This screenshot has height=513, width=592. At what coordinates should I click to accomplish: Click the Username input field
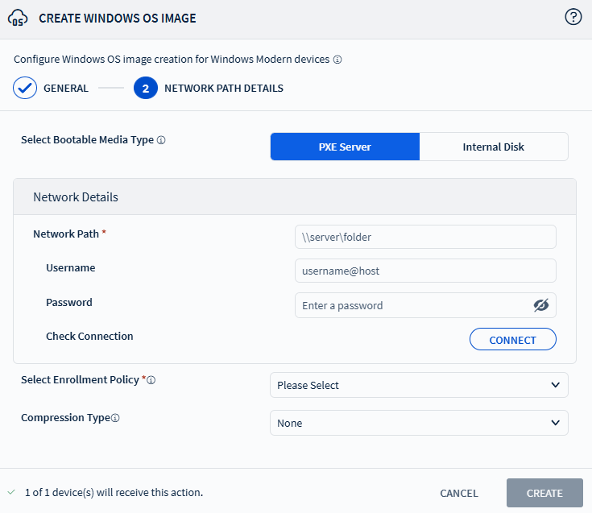point(424,271)
